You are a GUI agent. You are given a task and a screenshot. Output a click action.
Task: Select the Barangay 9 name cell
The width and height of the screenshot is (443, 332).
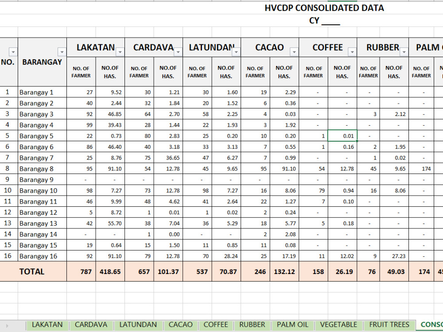click(x=43, y=180)
